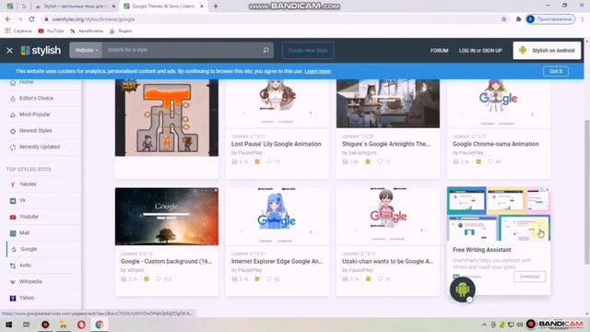Open the extensions puzzle icon
Image resolution: width=590 pixels, height=332 pixels.
pyautogui.click(x=518, y=19)
